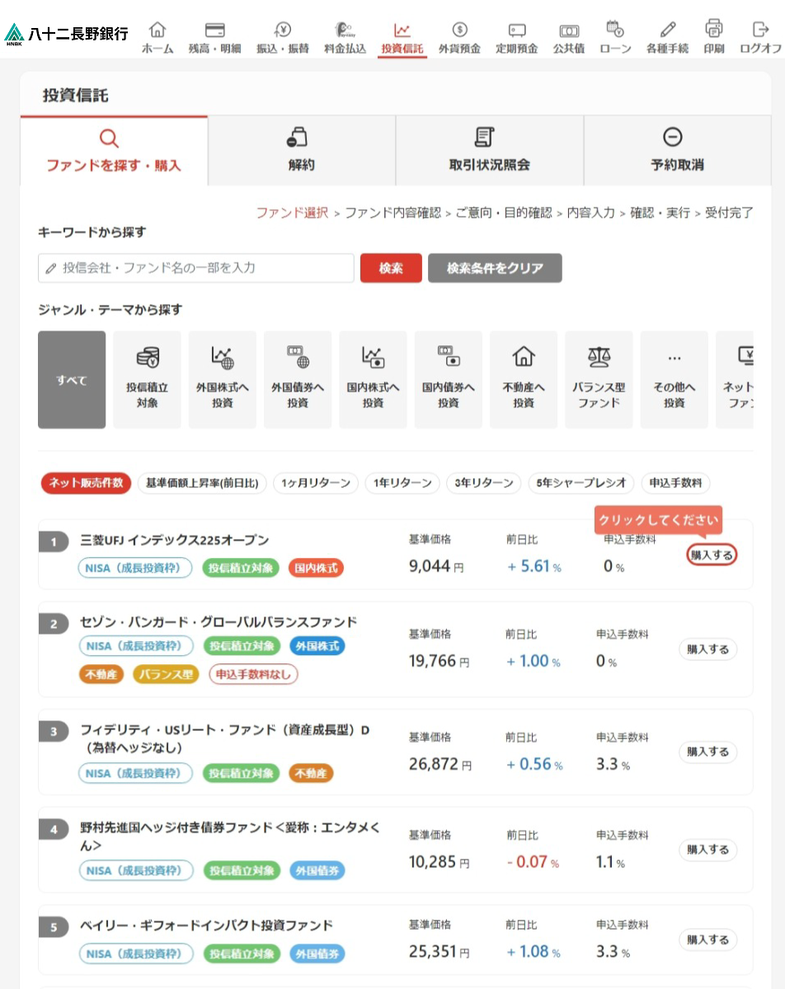
Task: Click 購入する for 三菱UFJ インデックス225オープン
Action: (x=711, y=555)
